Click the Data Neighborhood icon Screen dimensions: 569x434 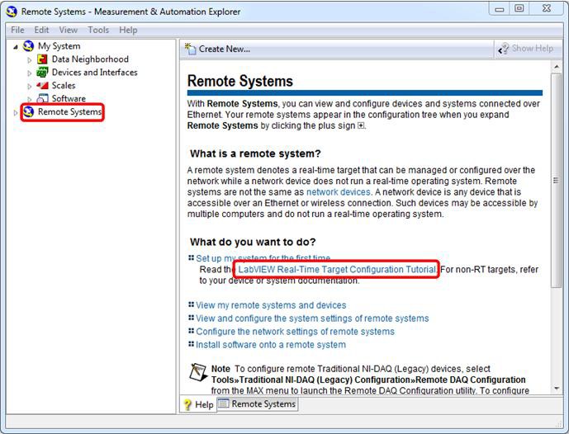[x=42, y=59]
